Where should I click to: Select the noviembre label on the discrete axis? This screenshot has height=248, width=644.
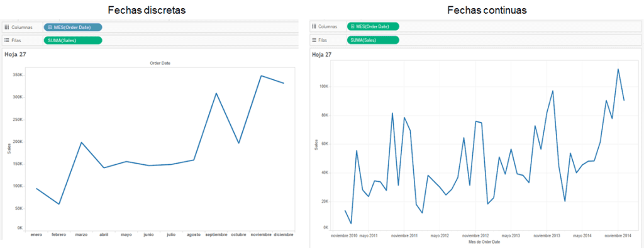tap(261, 235)
